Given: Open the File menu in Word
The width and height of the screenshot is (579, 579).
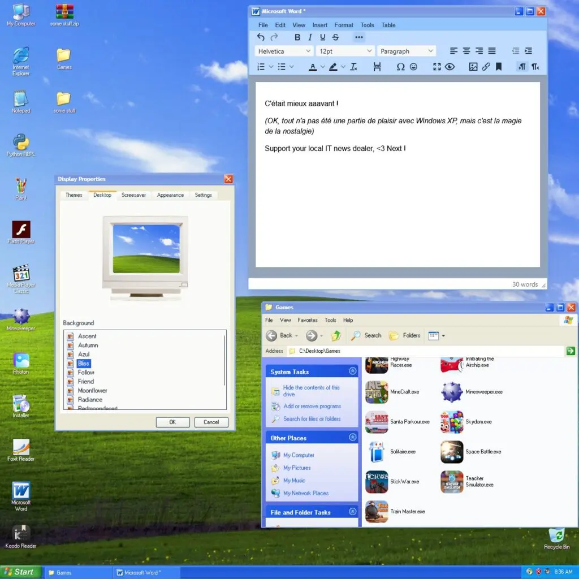Looking at the screenshot, I should tap(263, 25).
